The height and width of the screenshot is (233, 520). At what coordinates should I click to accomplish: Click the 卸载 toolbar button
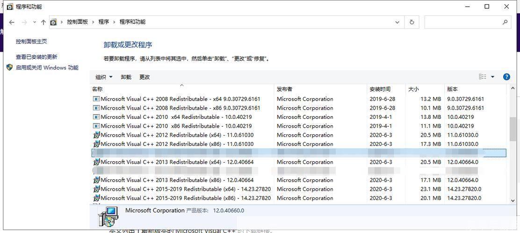[126, 77]
